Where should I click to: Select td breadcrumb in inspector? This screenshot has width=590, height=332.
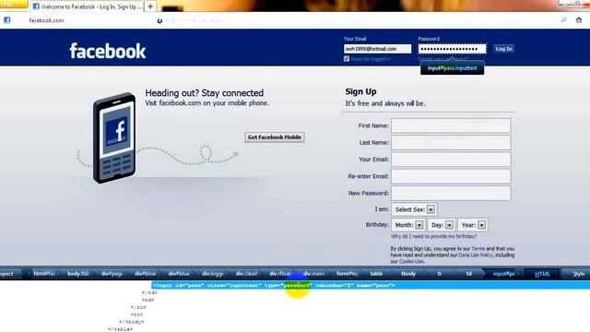469,274
